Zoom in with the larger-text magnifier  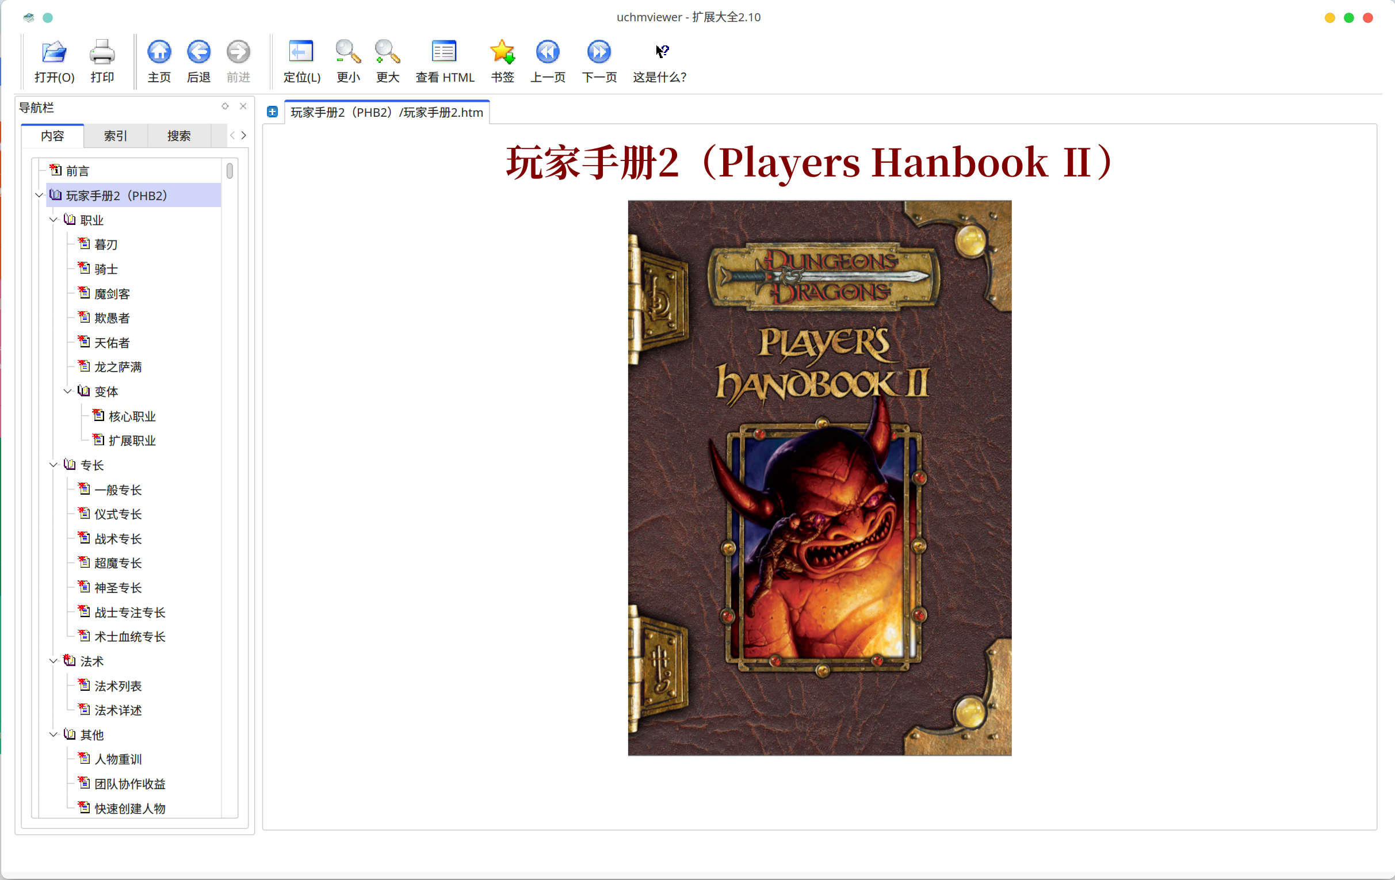point(387,53)
